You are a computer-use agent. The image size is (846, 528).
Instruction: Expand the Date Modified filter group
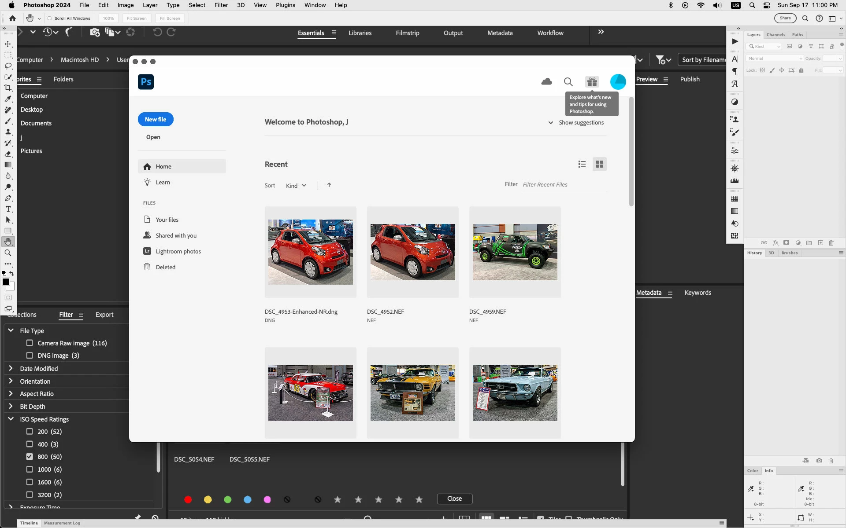[11, 368]
